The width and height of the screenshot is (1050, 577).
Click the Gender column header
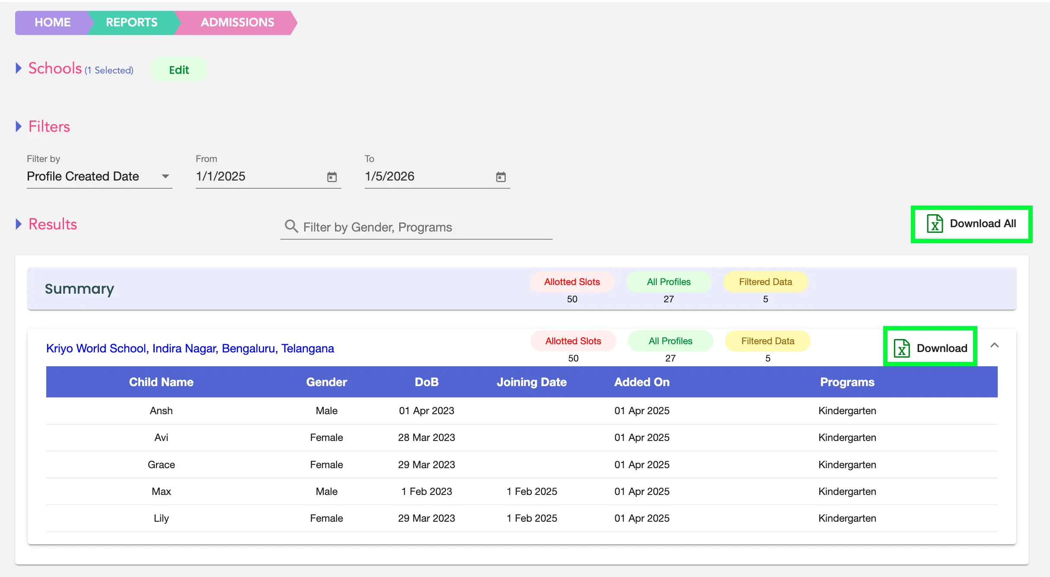click(327, 382)
